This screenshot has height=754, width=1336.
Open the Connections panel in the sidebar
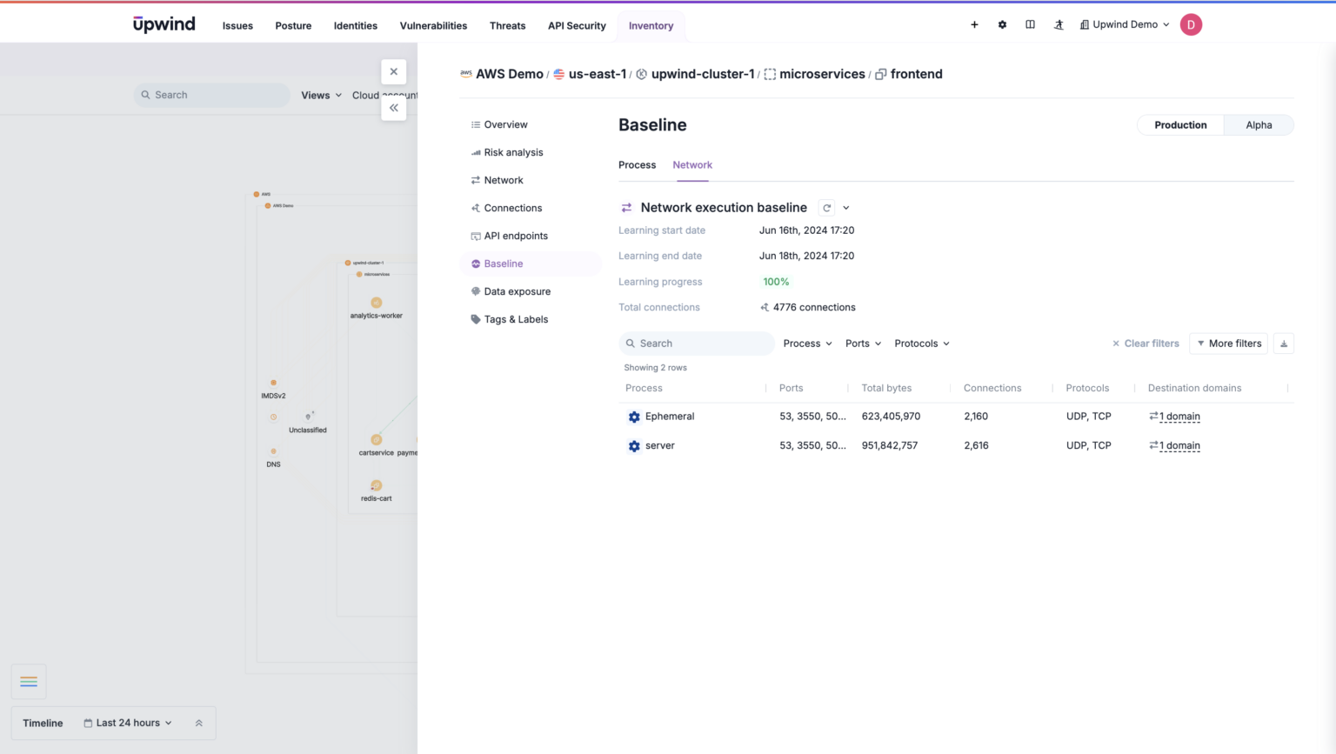[x=514, y=208]
